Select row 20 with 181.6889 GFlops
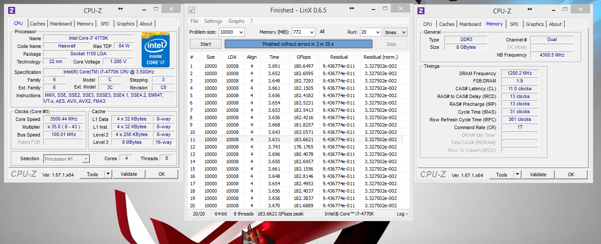 coord(295,206)
